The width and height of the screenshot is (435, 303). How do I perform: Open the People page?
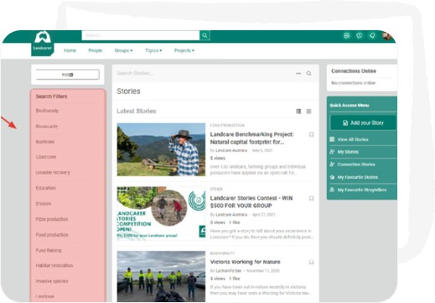pyautogui.click(x=96, y=50)
